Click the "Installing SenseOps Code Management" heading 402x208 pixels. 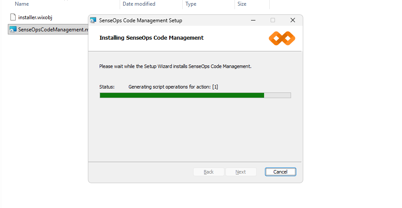tap(151, 38)
